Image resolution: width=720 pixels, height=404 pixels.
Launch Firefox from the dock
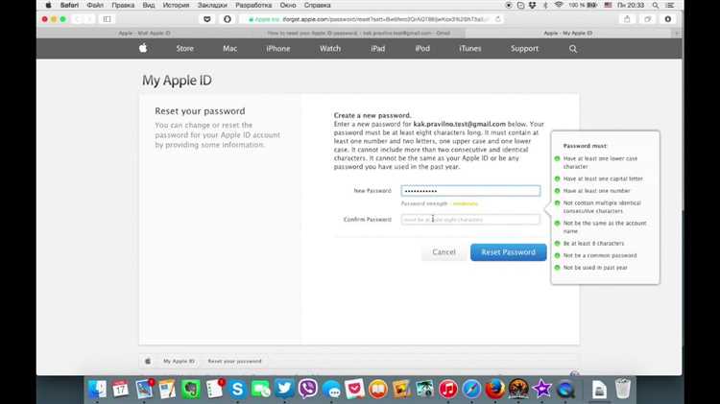(495, 389)
